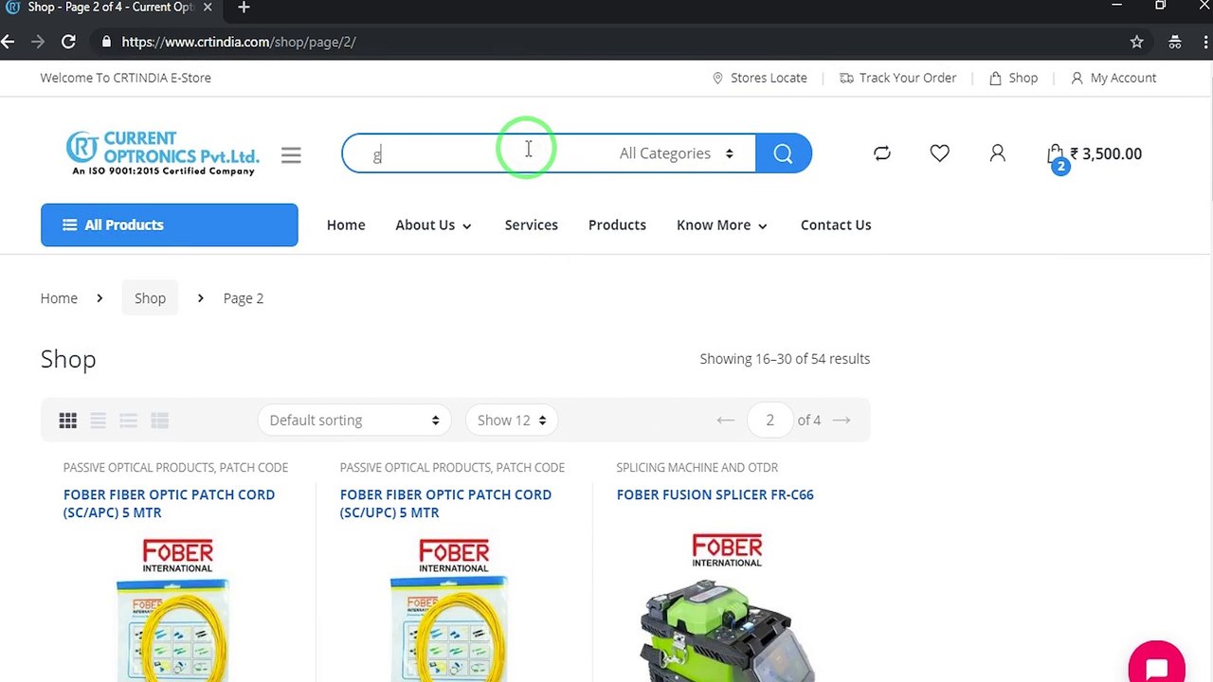Reload the browser page
Viewport: 1213px width, 682px height.
point(68,42)
